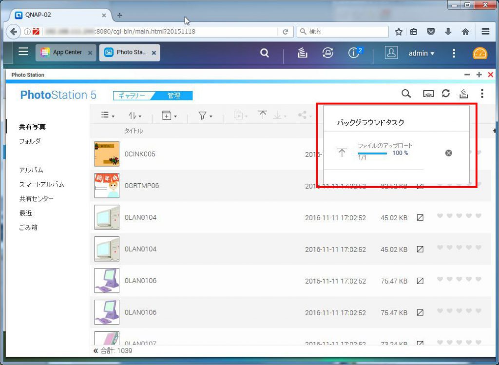This screenshot has height=365, width=499.
Task: Open a new browser tab
Action: click(x=120, y=15)
